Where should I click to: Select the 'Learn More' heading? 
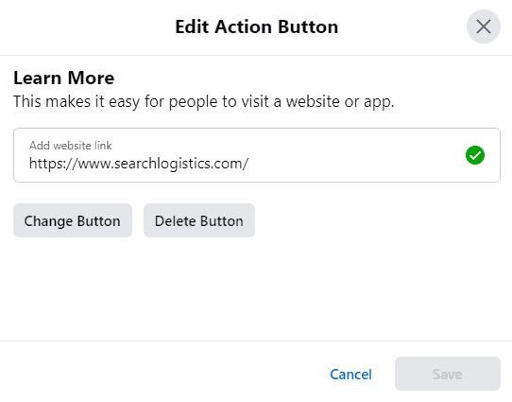(x=64, y=79)
